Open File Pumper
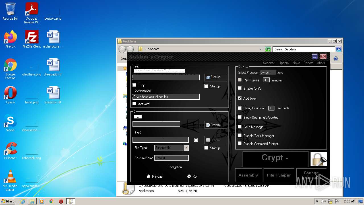Viewport: 364px width, 205px height. 279,175
